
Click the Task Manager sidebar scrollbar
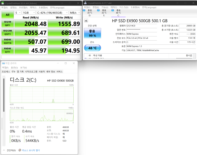(x=4, y=95)
